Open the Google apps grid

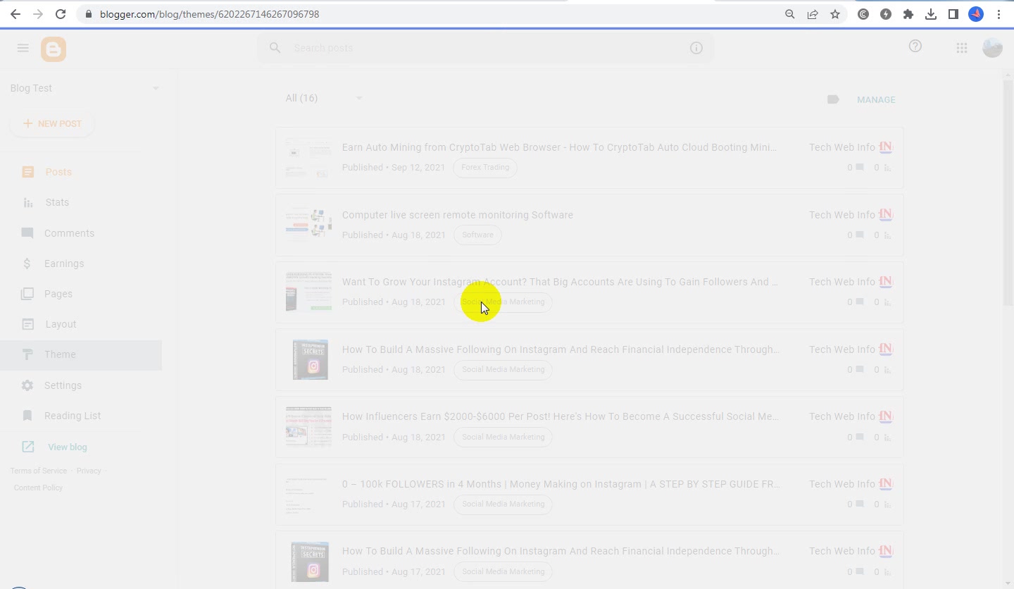(x=962, y=48)
